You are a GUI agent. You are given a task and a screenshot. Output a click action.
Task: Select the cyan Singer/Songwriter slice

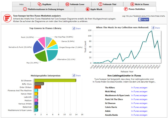pyautogui.click(x=54, y=47)
